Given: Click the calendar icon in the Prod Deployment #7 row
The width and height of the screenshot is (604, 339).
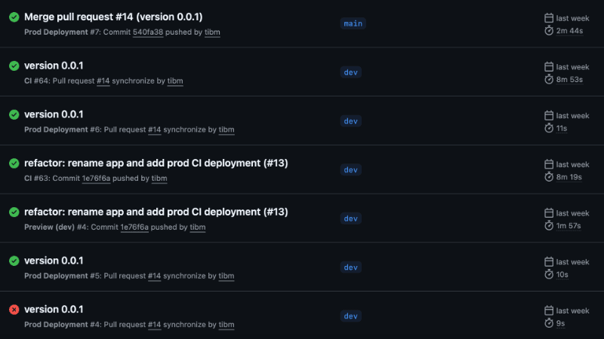Looking at the screenshot, I should [549, 17].
